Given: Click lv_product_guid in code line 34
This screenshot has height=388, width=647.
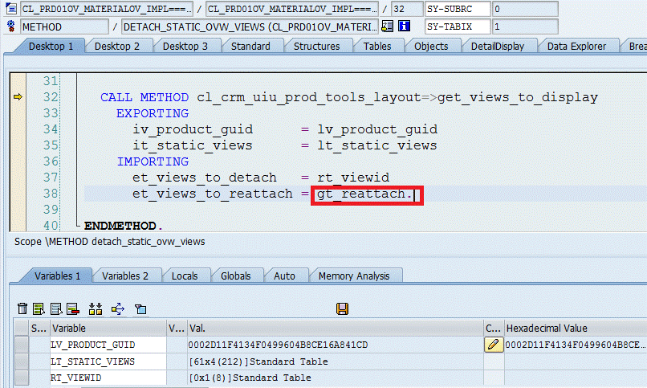Looking at the screenshot, I should tap(377, 129).
